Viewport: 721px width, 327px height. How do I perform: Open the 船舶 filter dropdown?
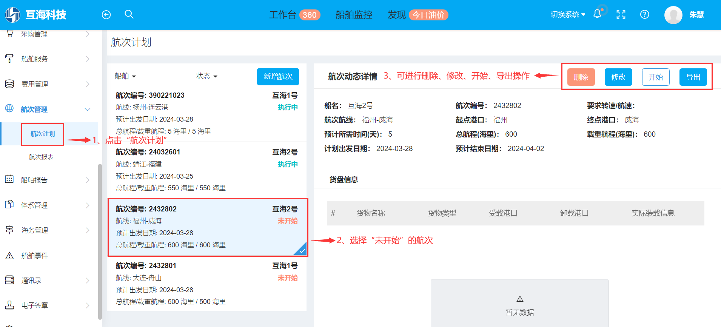click(125, 76)
